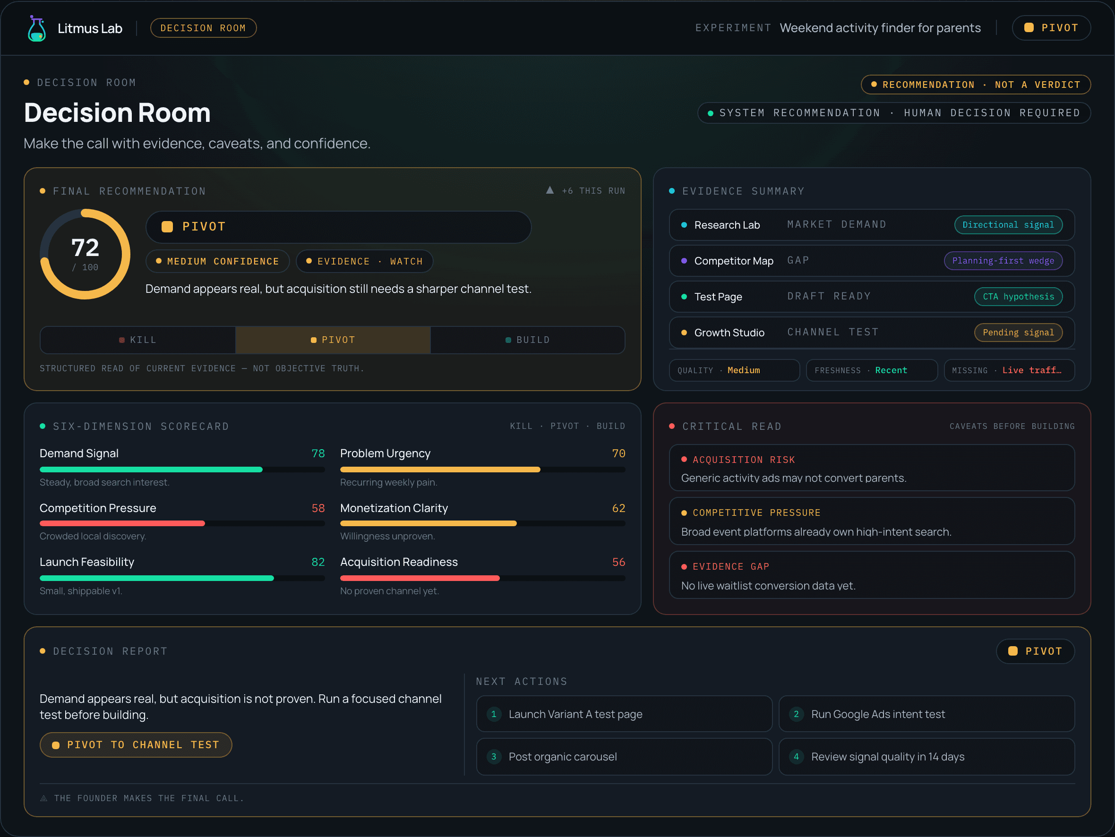Screen dimensions: 1115x837
Task: Click the warning triangle by founder final call
Action: pos(44,798)
